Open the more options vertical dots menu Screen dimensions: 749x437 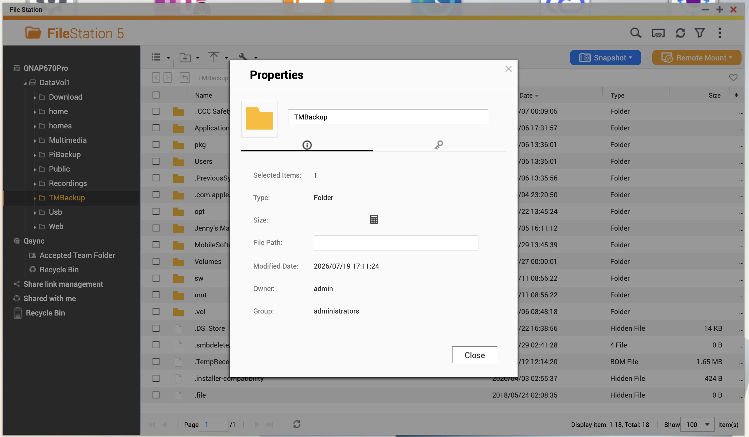(720, 33)
